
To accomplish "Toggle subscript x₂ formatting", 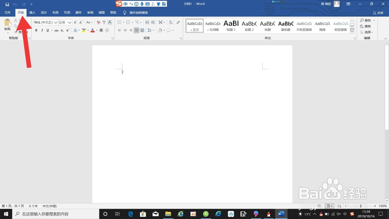I will pyautogui.click(x=62, y=30).
